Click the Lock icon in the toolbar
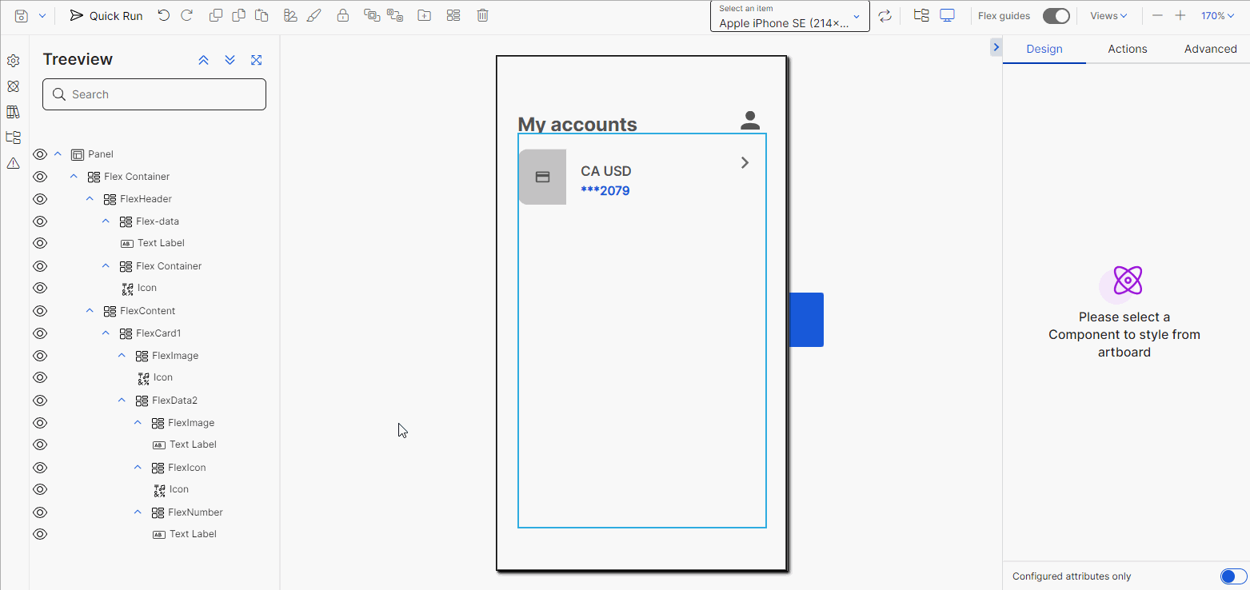The width and height of the screenshot is (1250, 590). (x=343, y=15)
